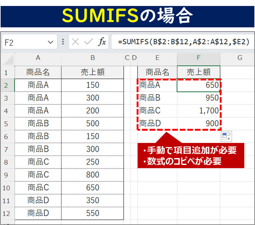Click the Select All corner triangle
The height and width of the screenshot is (225, 255).
8,59
